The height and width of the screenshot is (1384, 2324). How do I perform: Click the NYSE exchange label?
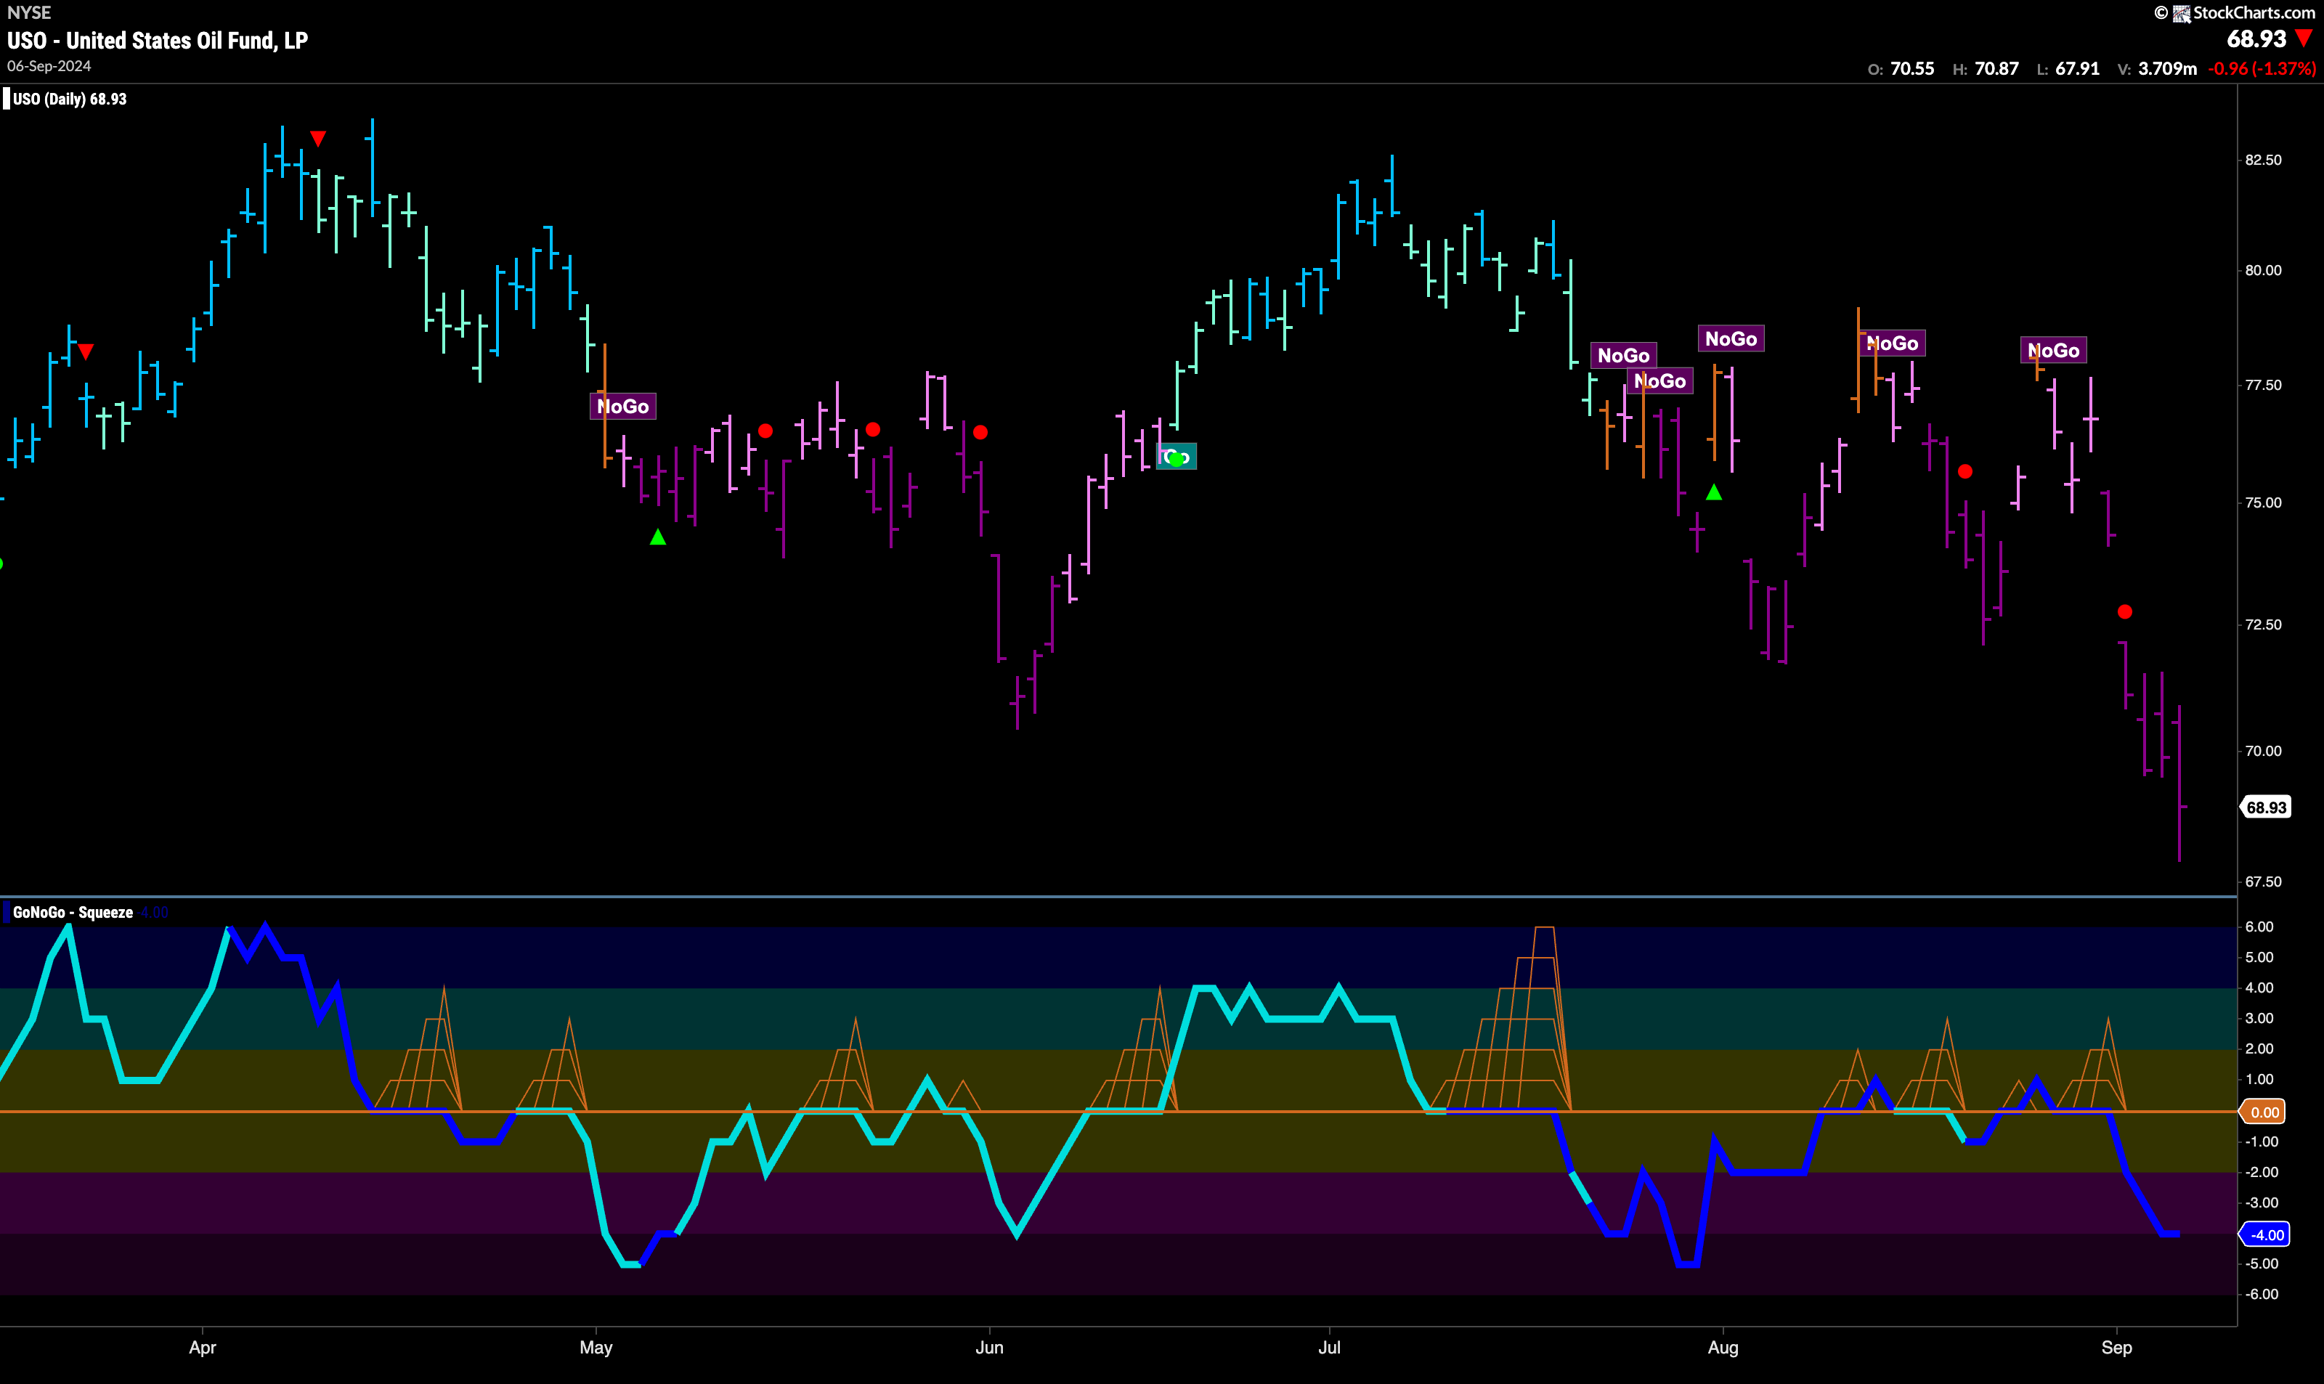pyautogui.click(x=29, y=12)
